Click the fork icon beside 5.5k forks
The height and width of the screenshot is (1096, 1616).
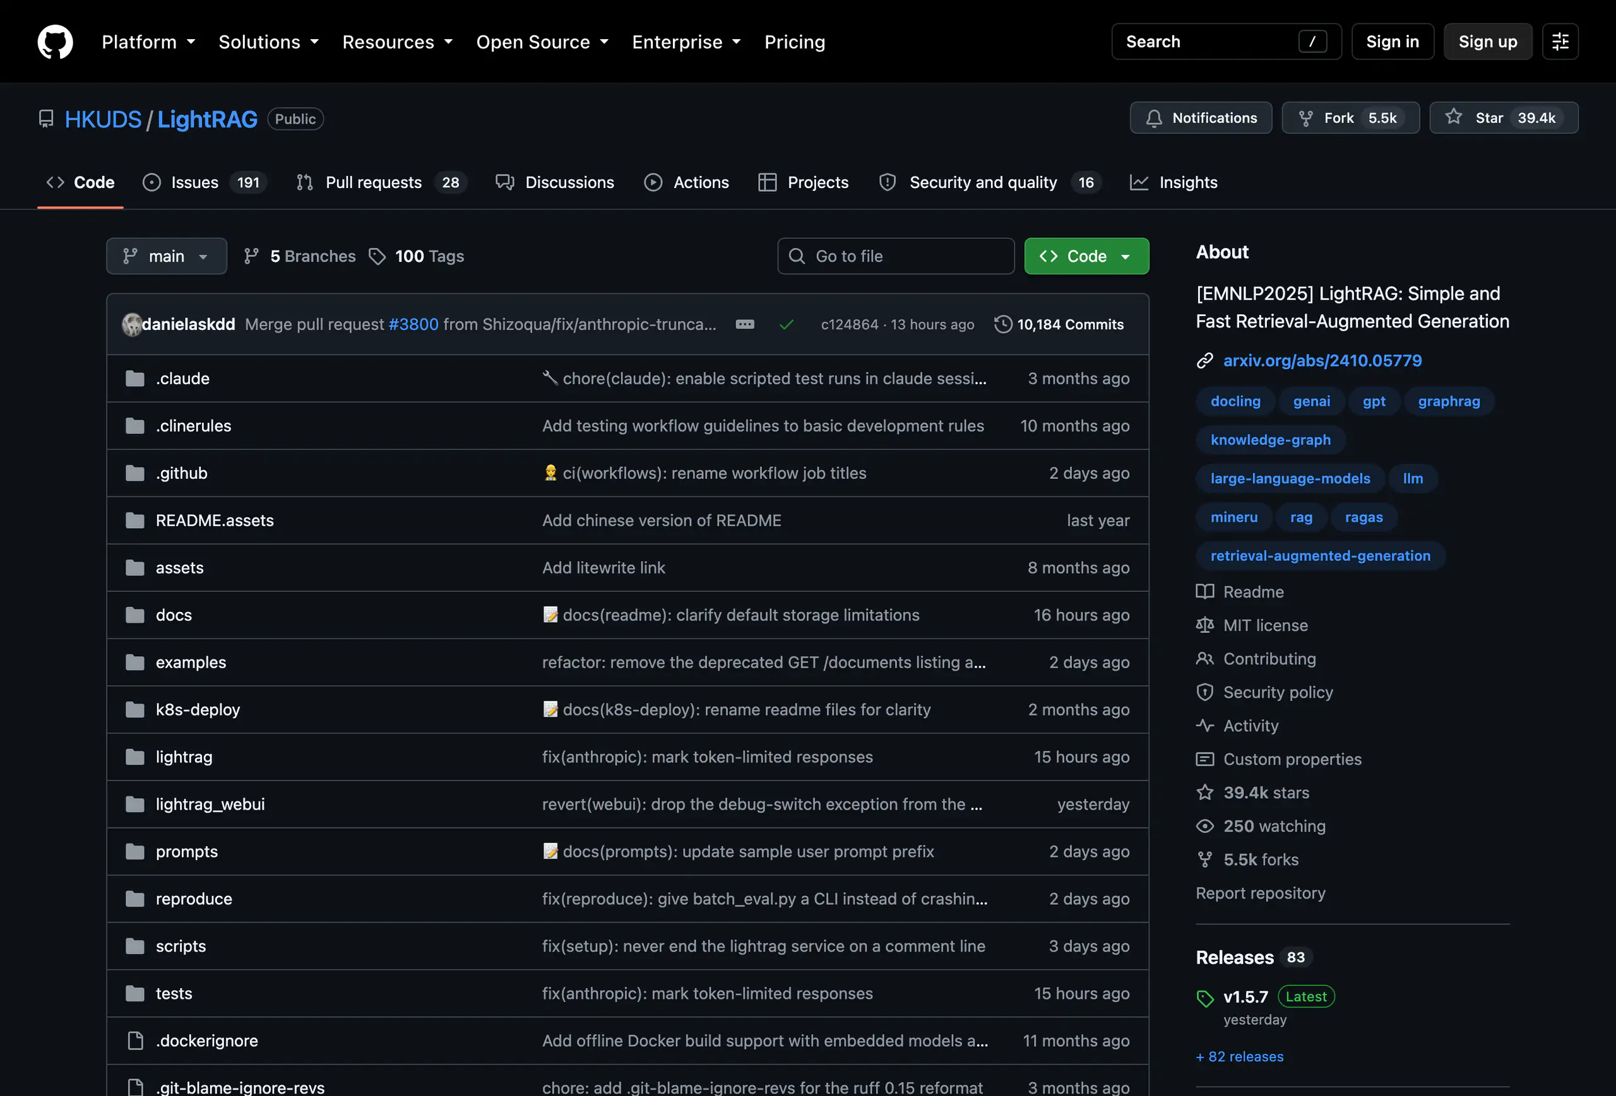click(1205, 860)
